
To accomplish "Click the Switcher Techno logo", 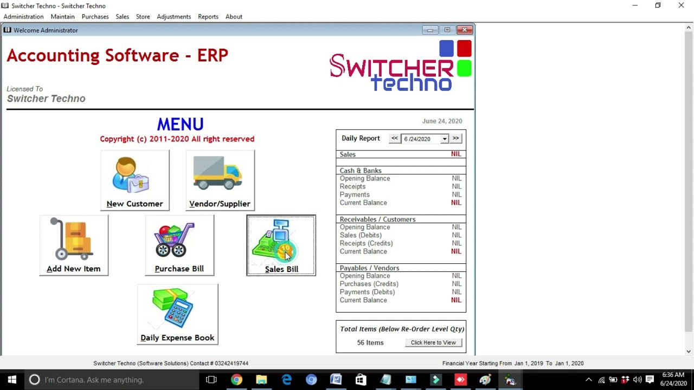I will pyautogui.click(x=401, y=66).
